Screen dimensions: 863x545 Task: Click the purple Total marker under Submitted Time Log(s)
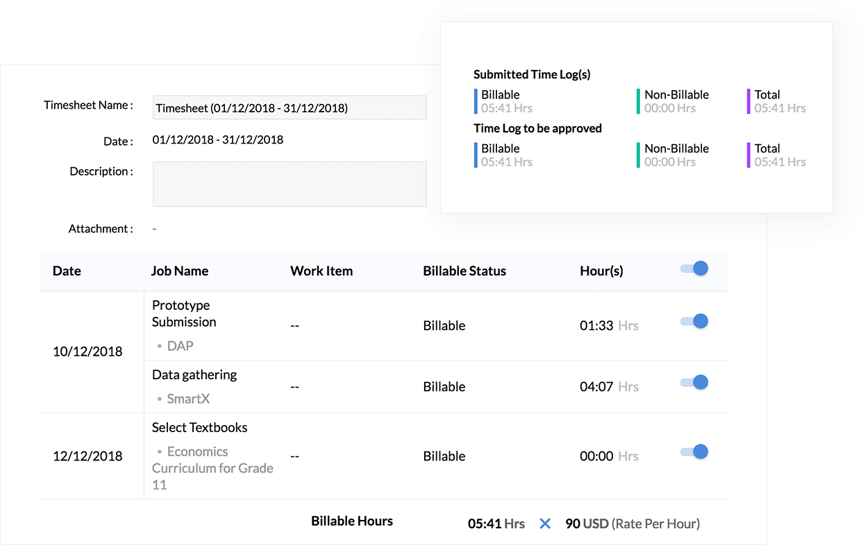pos(748,101)
